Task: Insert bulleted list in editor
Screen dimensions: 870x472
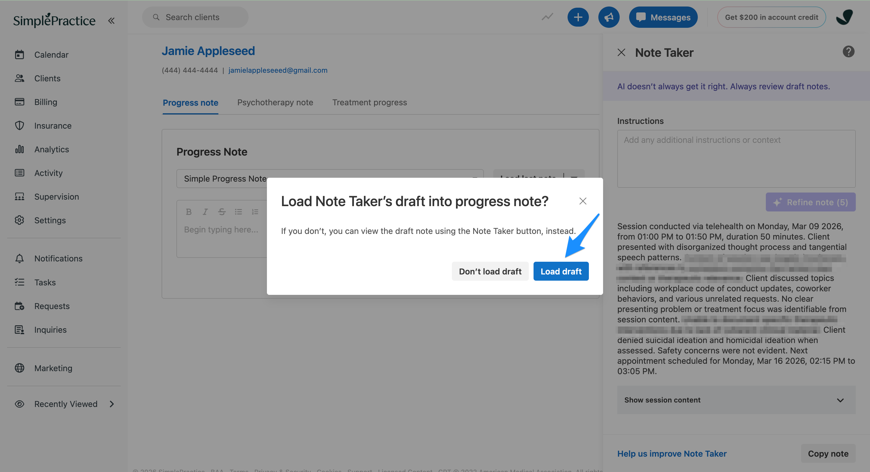Action: tap(239, 212)
